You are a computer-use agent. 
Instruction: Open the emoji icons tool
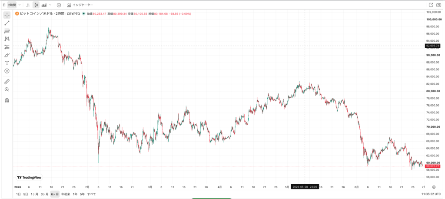7,71
